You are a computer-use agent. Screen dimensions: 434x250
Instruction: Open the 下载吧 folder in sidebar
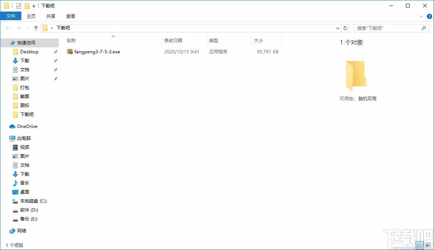click(x=27, y=114)
